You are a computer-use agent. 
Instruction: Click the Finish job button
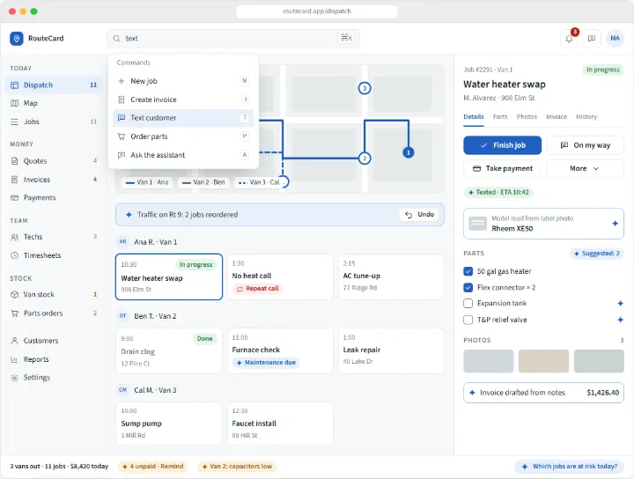pos(502,145)
